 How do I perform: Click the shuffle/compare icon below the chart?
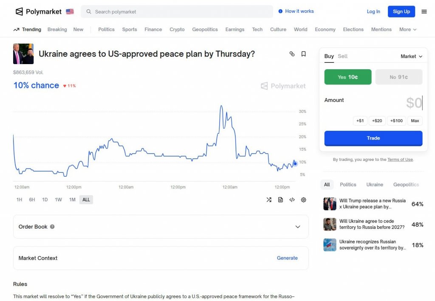[269, 200]
